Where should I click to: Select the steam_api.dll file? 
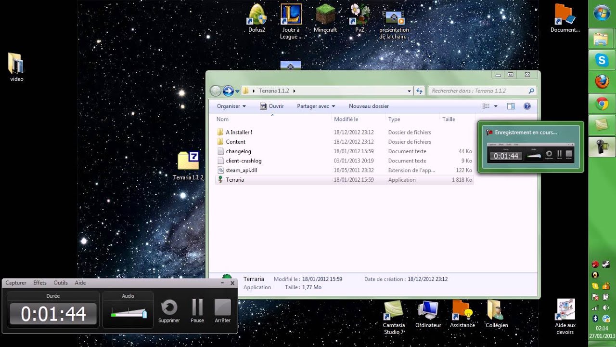pos(344,170)
